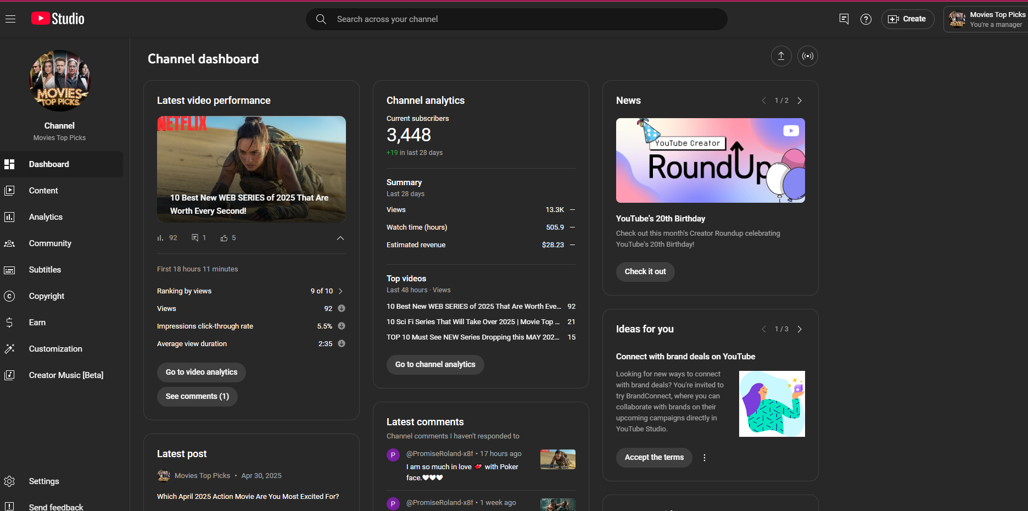1028x511 pixels.
Task: Click the Estimated revenue $28.23 value
Action: pos(553,245)
